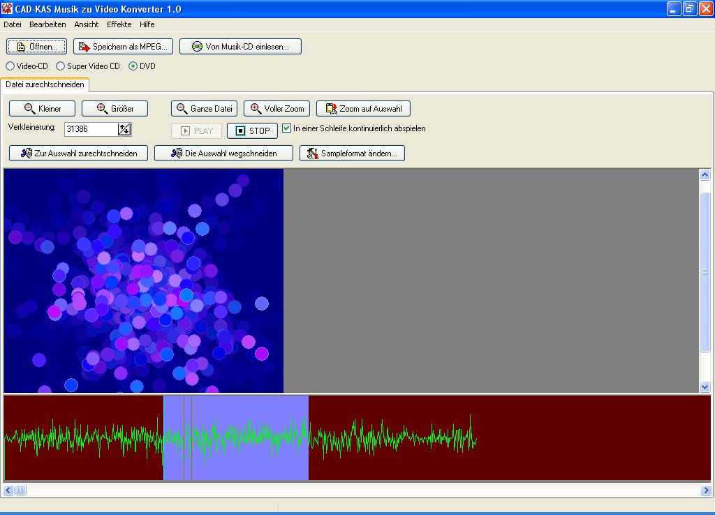The image size is (715, 515).
Task: Zoom in with Größer button
Action: pos(115,109)
